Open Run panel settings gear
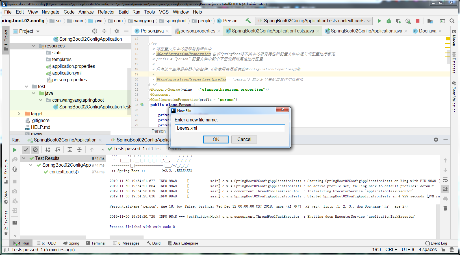The height and width of the screenshot is (255, 460). pyautogui.click(x=436, y=140)
